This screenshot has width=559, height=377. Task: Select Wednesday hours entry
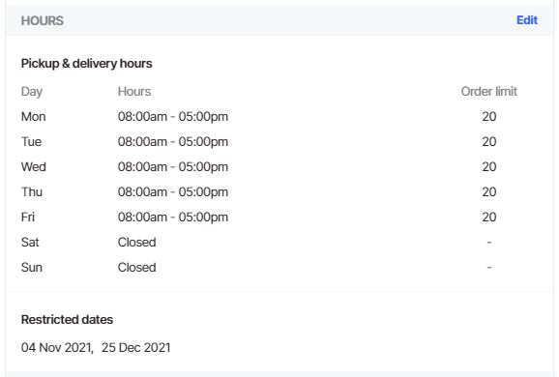click(173, 167)
